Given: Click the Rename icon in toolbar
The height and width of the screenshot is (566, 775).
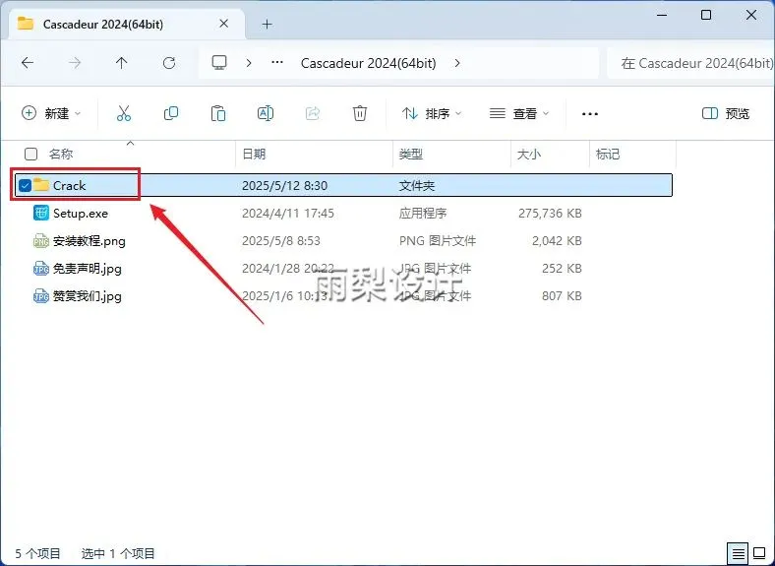Looking at the screenshot, I should [266, 113].
